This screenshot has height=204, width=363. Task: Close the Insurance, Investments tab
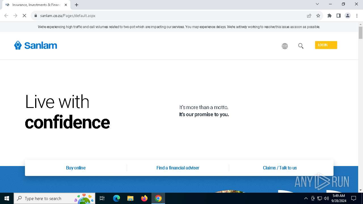tap(66, 5)
